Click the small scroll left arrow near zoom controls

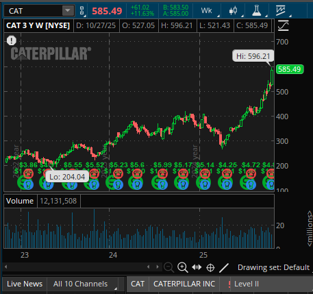pyautogui.click(x=148, y=267)
